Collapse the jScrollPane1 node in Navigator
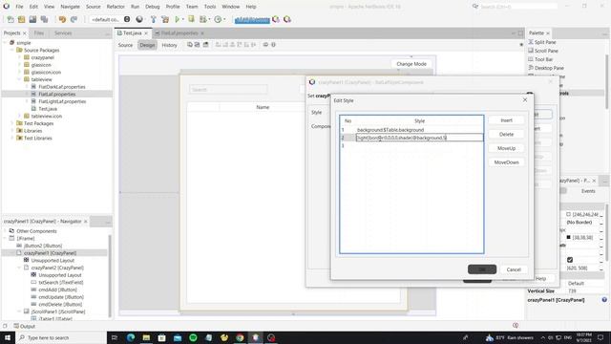 (19, 312)
